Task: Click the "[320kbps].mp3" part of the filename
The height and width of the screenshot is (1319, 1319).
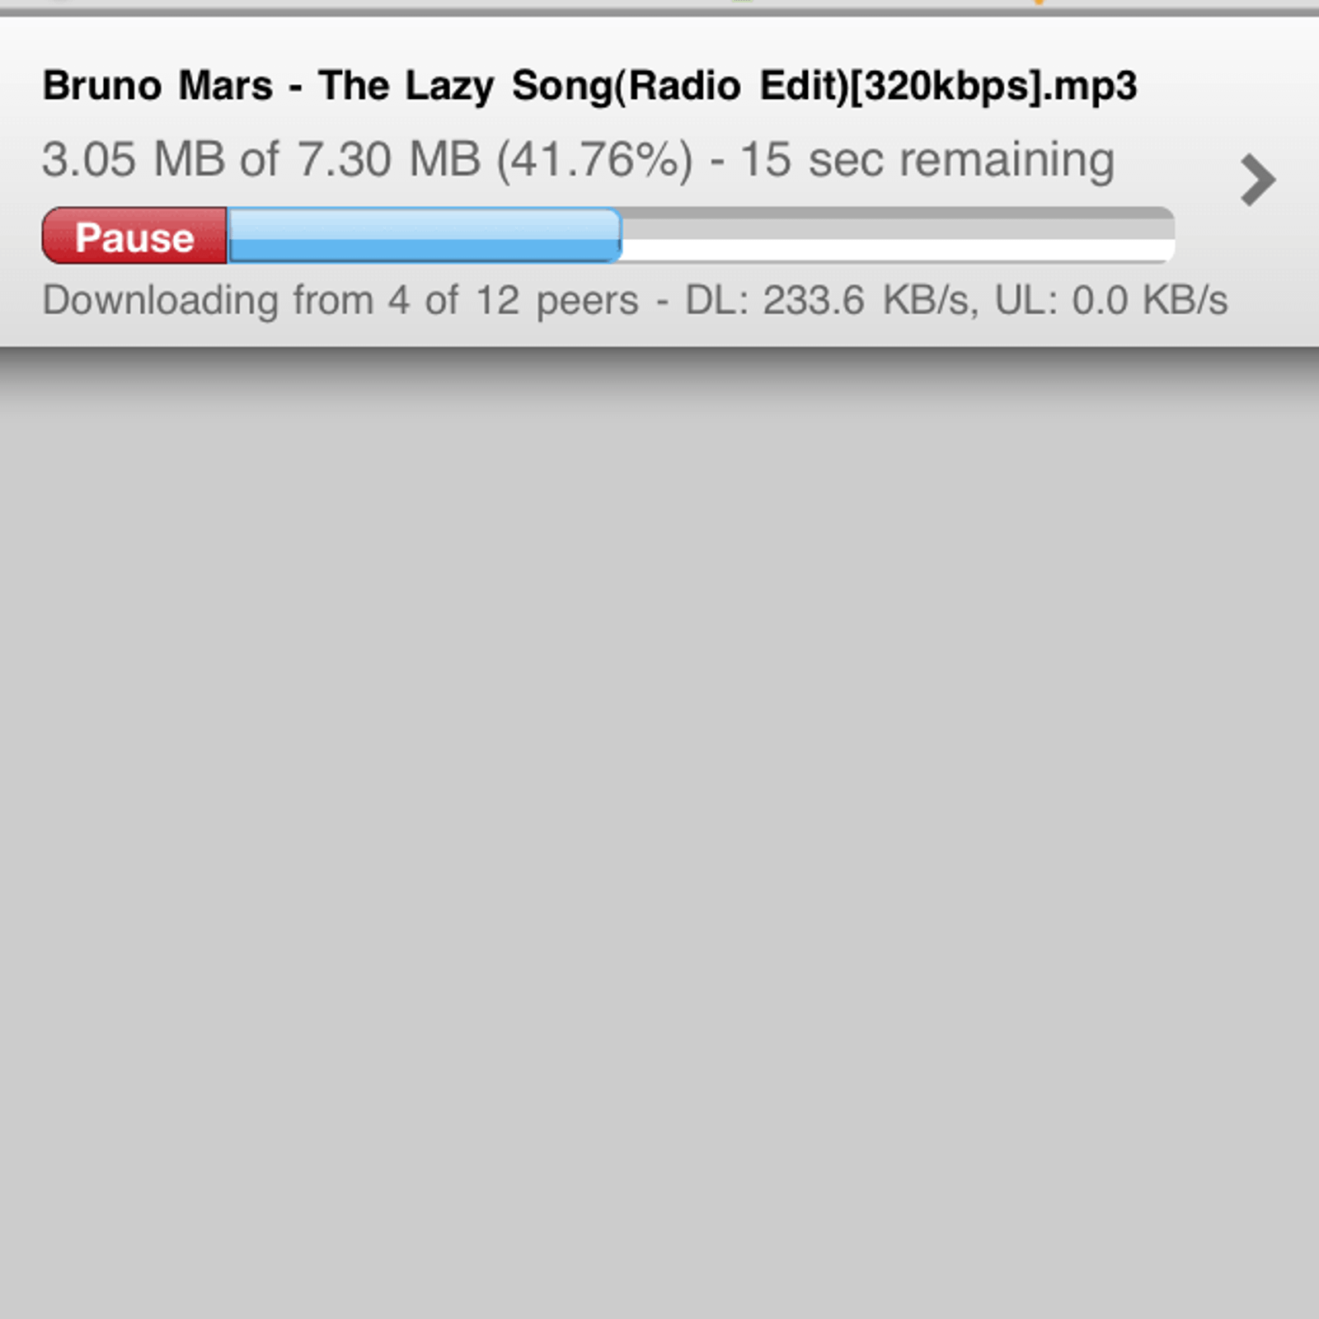Action: click(x=993, y=87)
